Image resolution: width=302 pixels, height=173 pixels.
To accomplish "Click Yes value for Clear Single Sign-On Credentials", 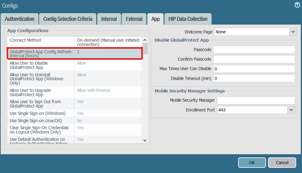I will pyautogui.click(x=80, y=128).
